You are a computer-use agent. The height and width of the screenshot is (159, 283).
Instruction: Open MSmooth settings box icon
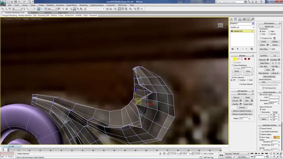click(x=268, y=60)
